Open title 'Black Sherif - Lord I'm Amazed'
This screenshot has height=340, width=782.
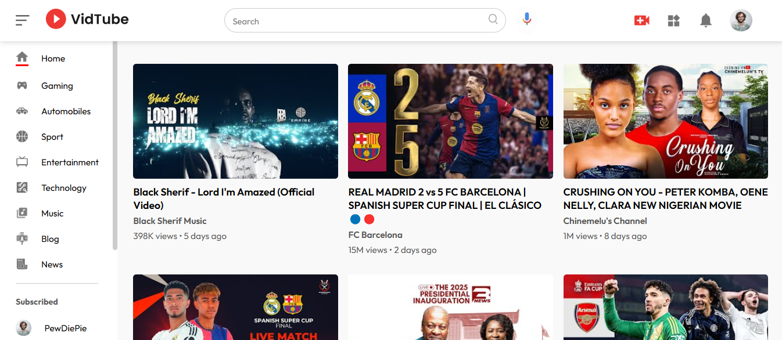click(224, 198)
